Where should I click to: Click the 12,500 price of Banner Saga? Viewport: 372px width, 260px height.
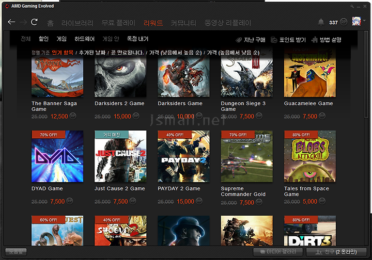coord(59,116)
